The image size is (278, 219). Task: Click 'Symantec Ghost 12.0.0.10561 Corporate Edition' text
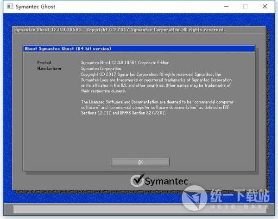click(x=125, y=62)
